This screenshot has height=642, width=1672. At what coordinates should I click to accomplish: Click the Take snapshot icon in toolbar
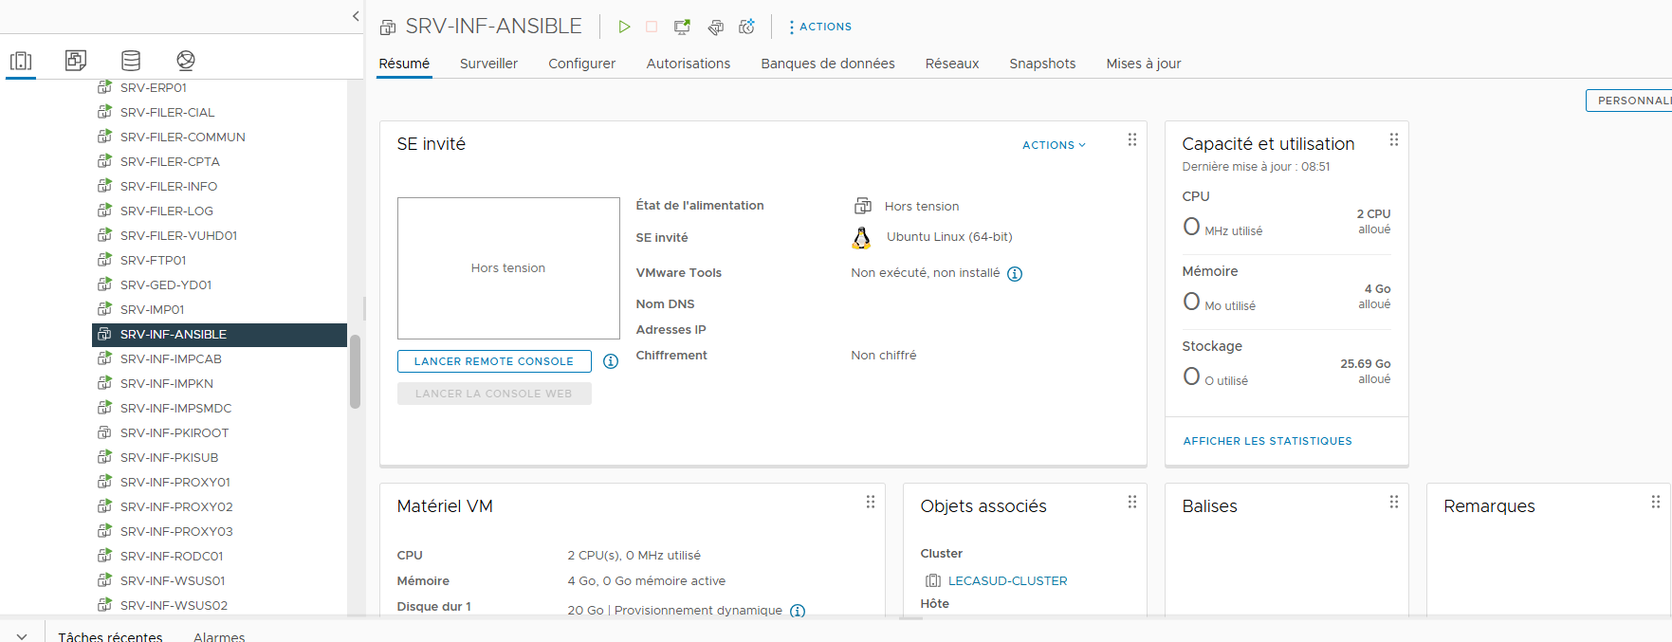pos(747,27)
